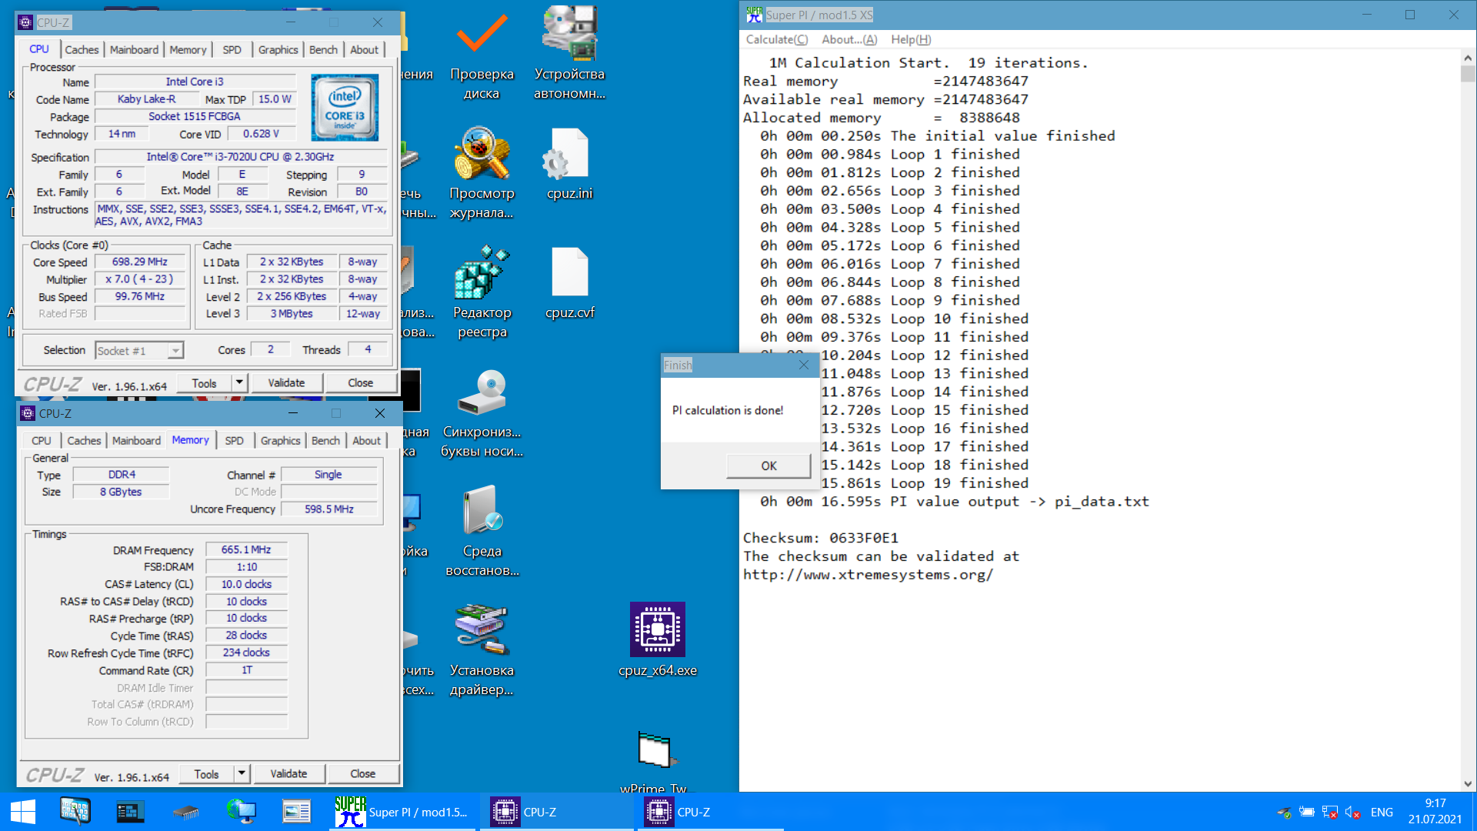The width and height of the screenshot is (1477, 831).
Task: Click Validate in bottom CPU-Z window
Action: coord(288,773)
